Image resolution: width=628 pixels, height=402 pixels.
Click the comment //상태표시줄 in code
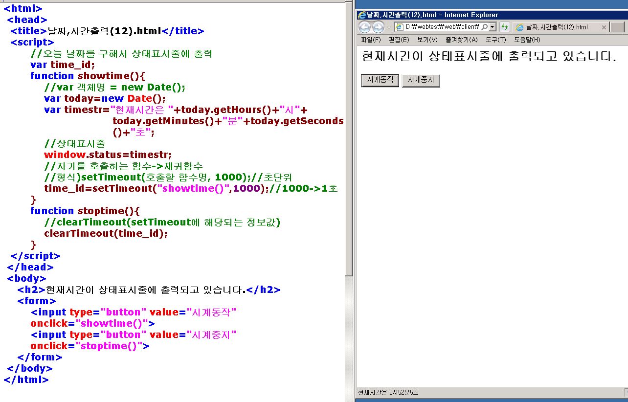tap(75, 143)
